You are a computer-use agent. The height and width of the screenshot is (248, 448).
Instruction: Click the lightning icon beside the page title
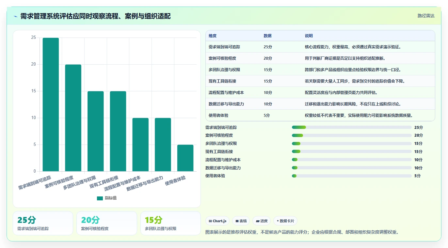pyautogui.click(x=15, y=16)
